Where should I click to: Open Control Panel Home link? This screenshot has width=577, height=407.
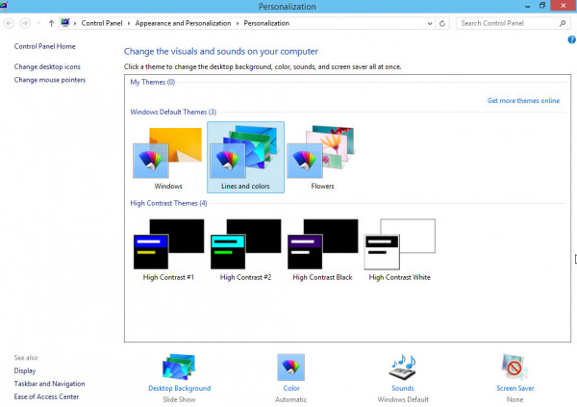tap(44, 46)
